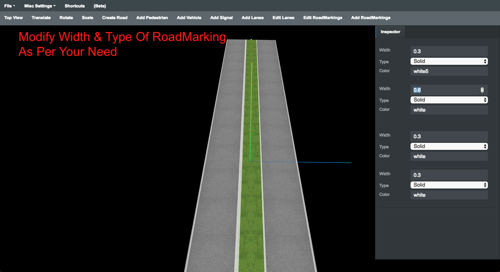The height and width of the screenshot is (272, 500).
Task: Click Edit RoadMarkings button
Action: coord(323,18)
